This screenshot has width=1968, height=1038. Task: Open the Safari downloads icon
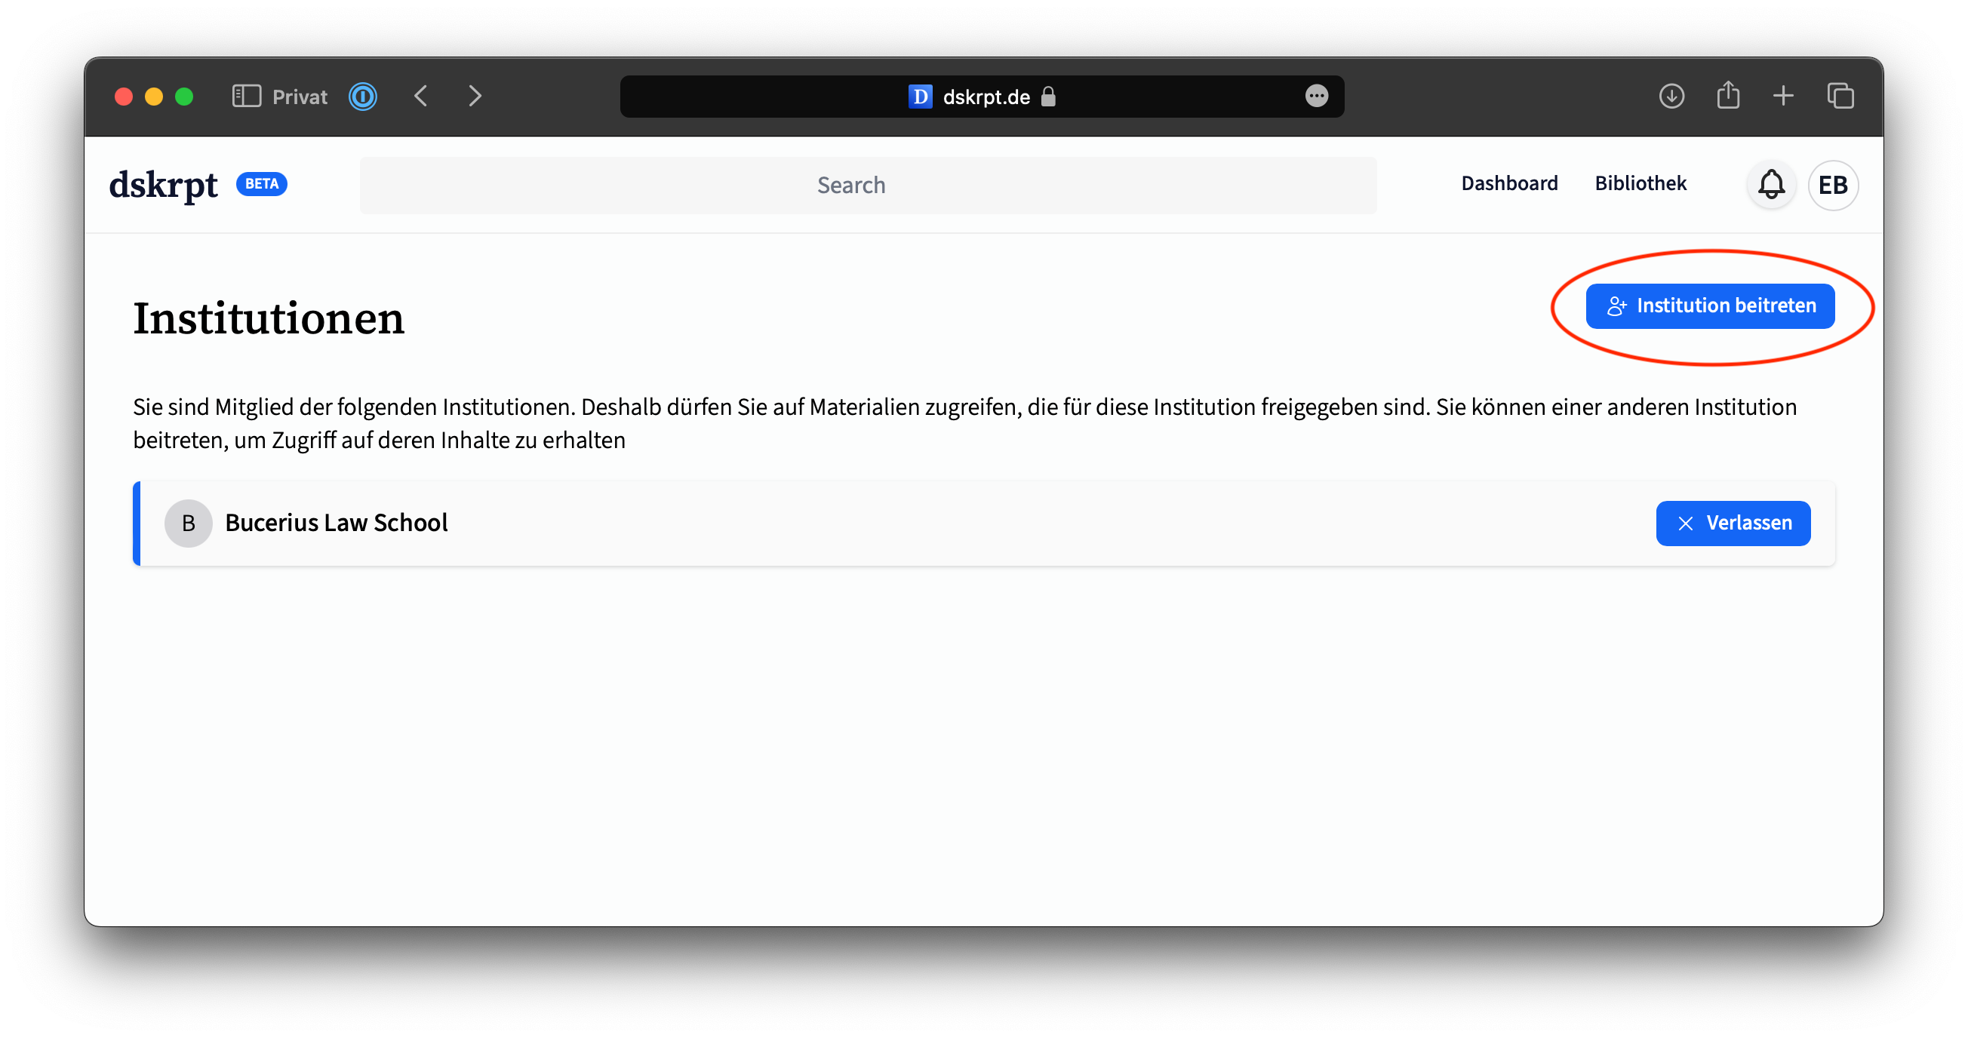[x=1671, y=97]
